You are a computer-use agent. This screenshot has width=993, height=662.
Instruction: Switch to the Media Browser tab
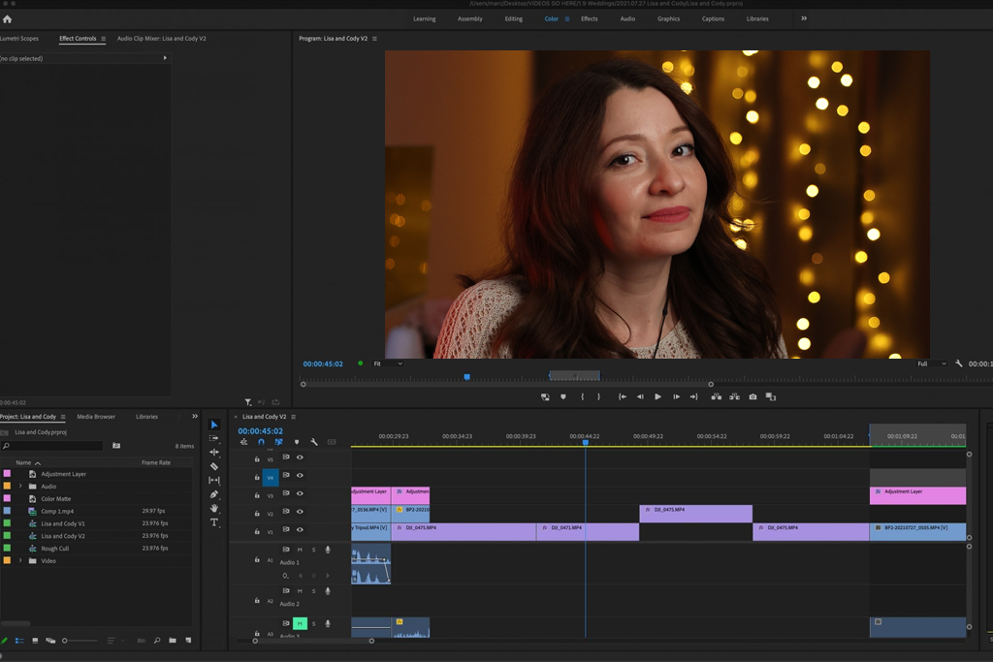pos(96,417)
